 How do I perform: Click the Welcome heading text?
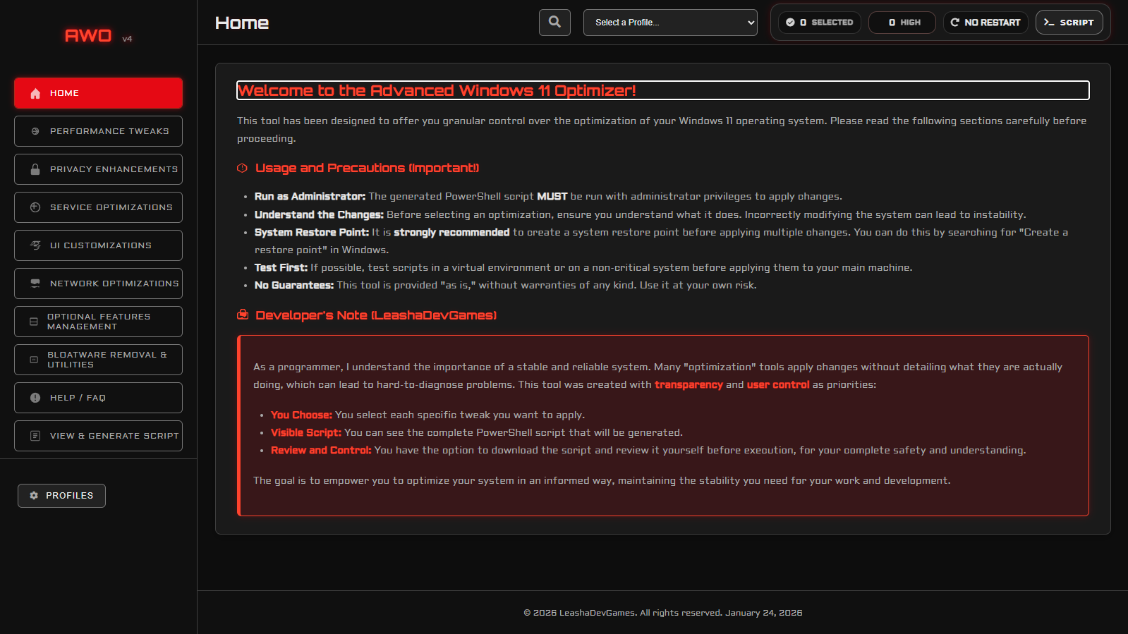pyautogui.click(x=437, y=90)
